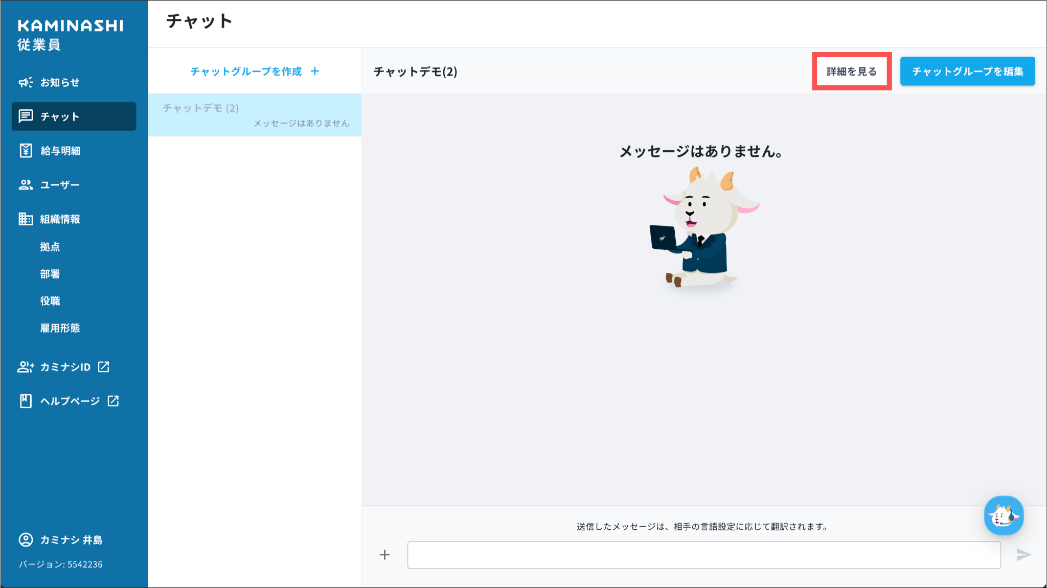Click the plus attachment icon by message box
The height and width of the screenshot is (588, 1047).
(384, 555)
